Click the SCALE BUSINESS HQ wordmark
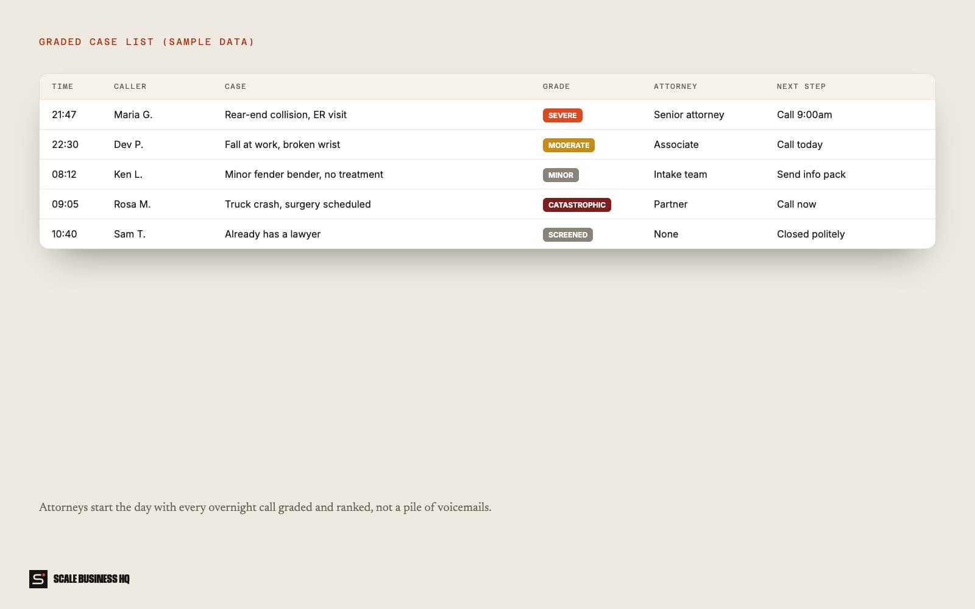Image resolution: width=975 pixels, height=609 pixels. 91,579
